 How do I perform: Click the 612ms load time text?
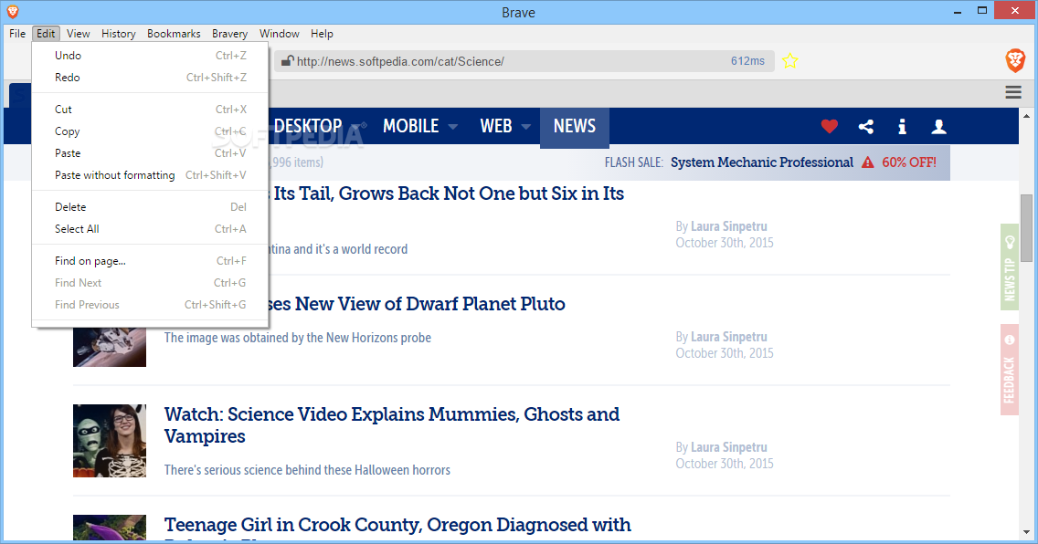747,61
